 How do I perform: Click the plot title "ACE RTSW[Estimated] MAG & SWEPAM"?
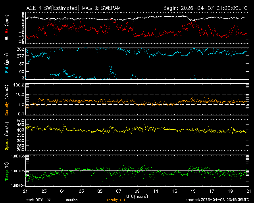73,8
